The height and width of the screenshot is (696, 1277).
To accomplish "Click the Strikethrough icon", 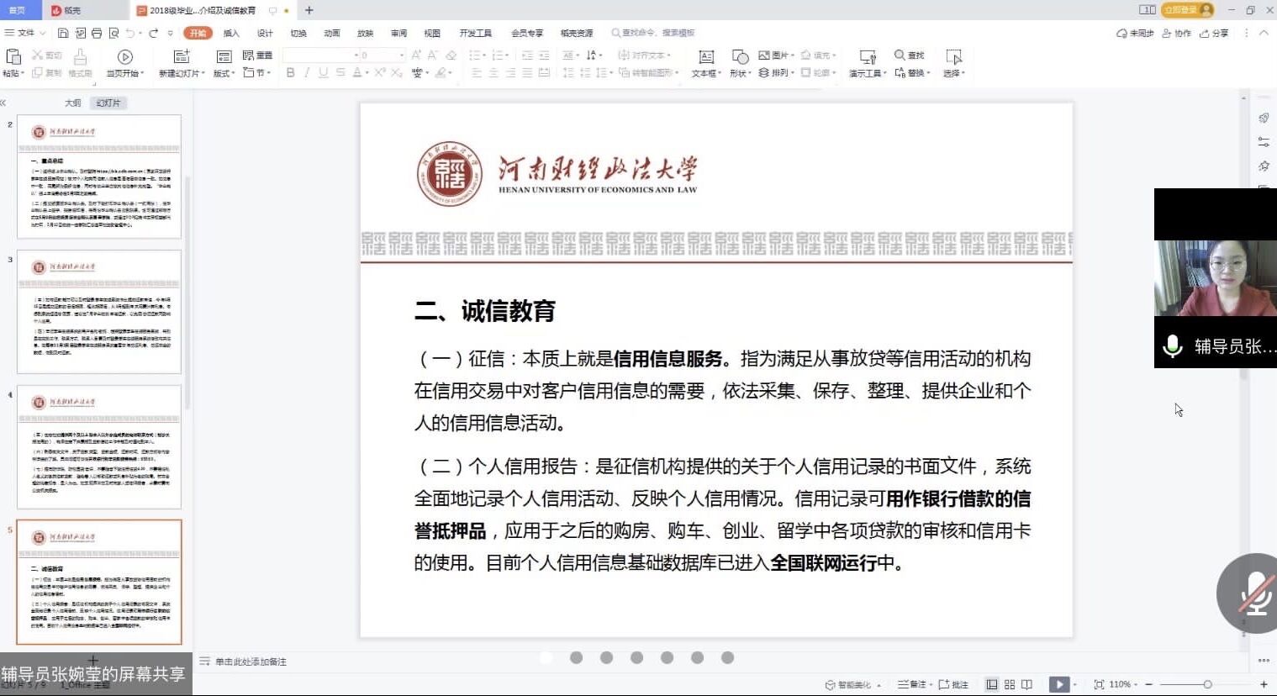I will (x=340, y=73).
